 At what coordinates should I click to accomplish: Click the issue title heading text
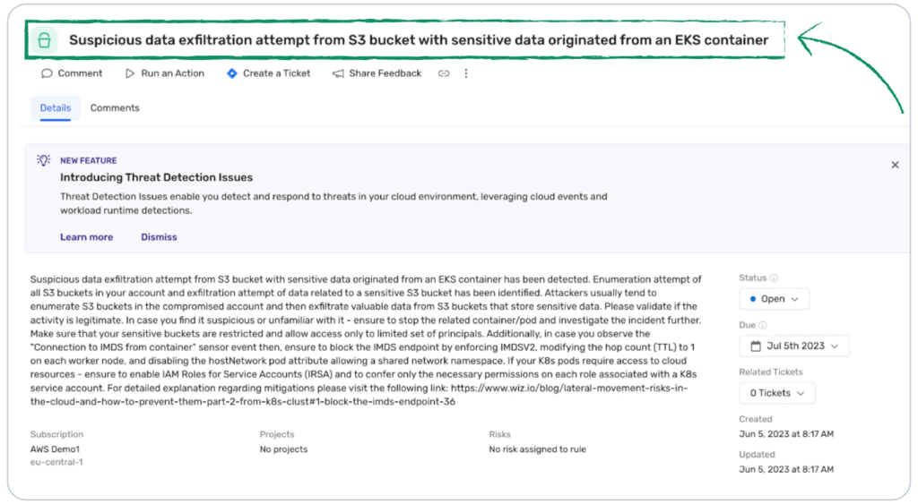[419, 40]
